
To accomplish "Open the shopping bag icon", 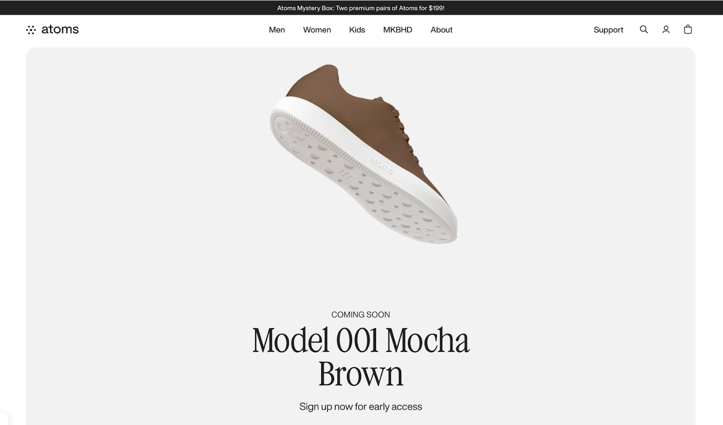I will pos(688,29).
